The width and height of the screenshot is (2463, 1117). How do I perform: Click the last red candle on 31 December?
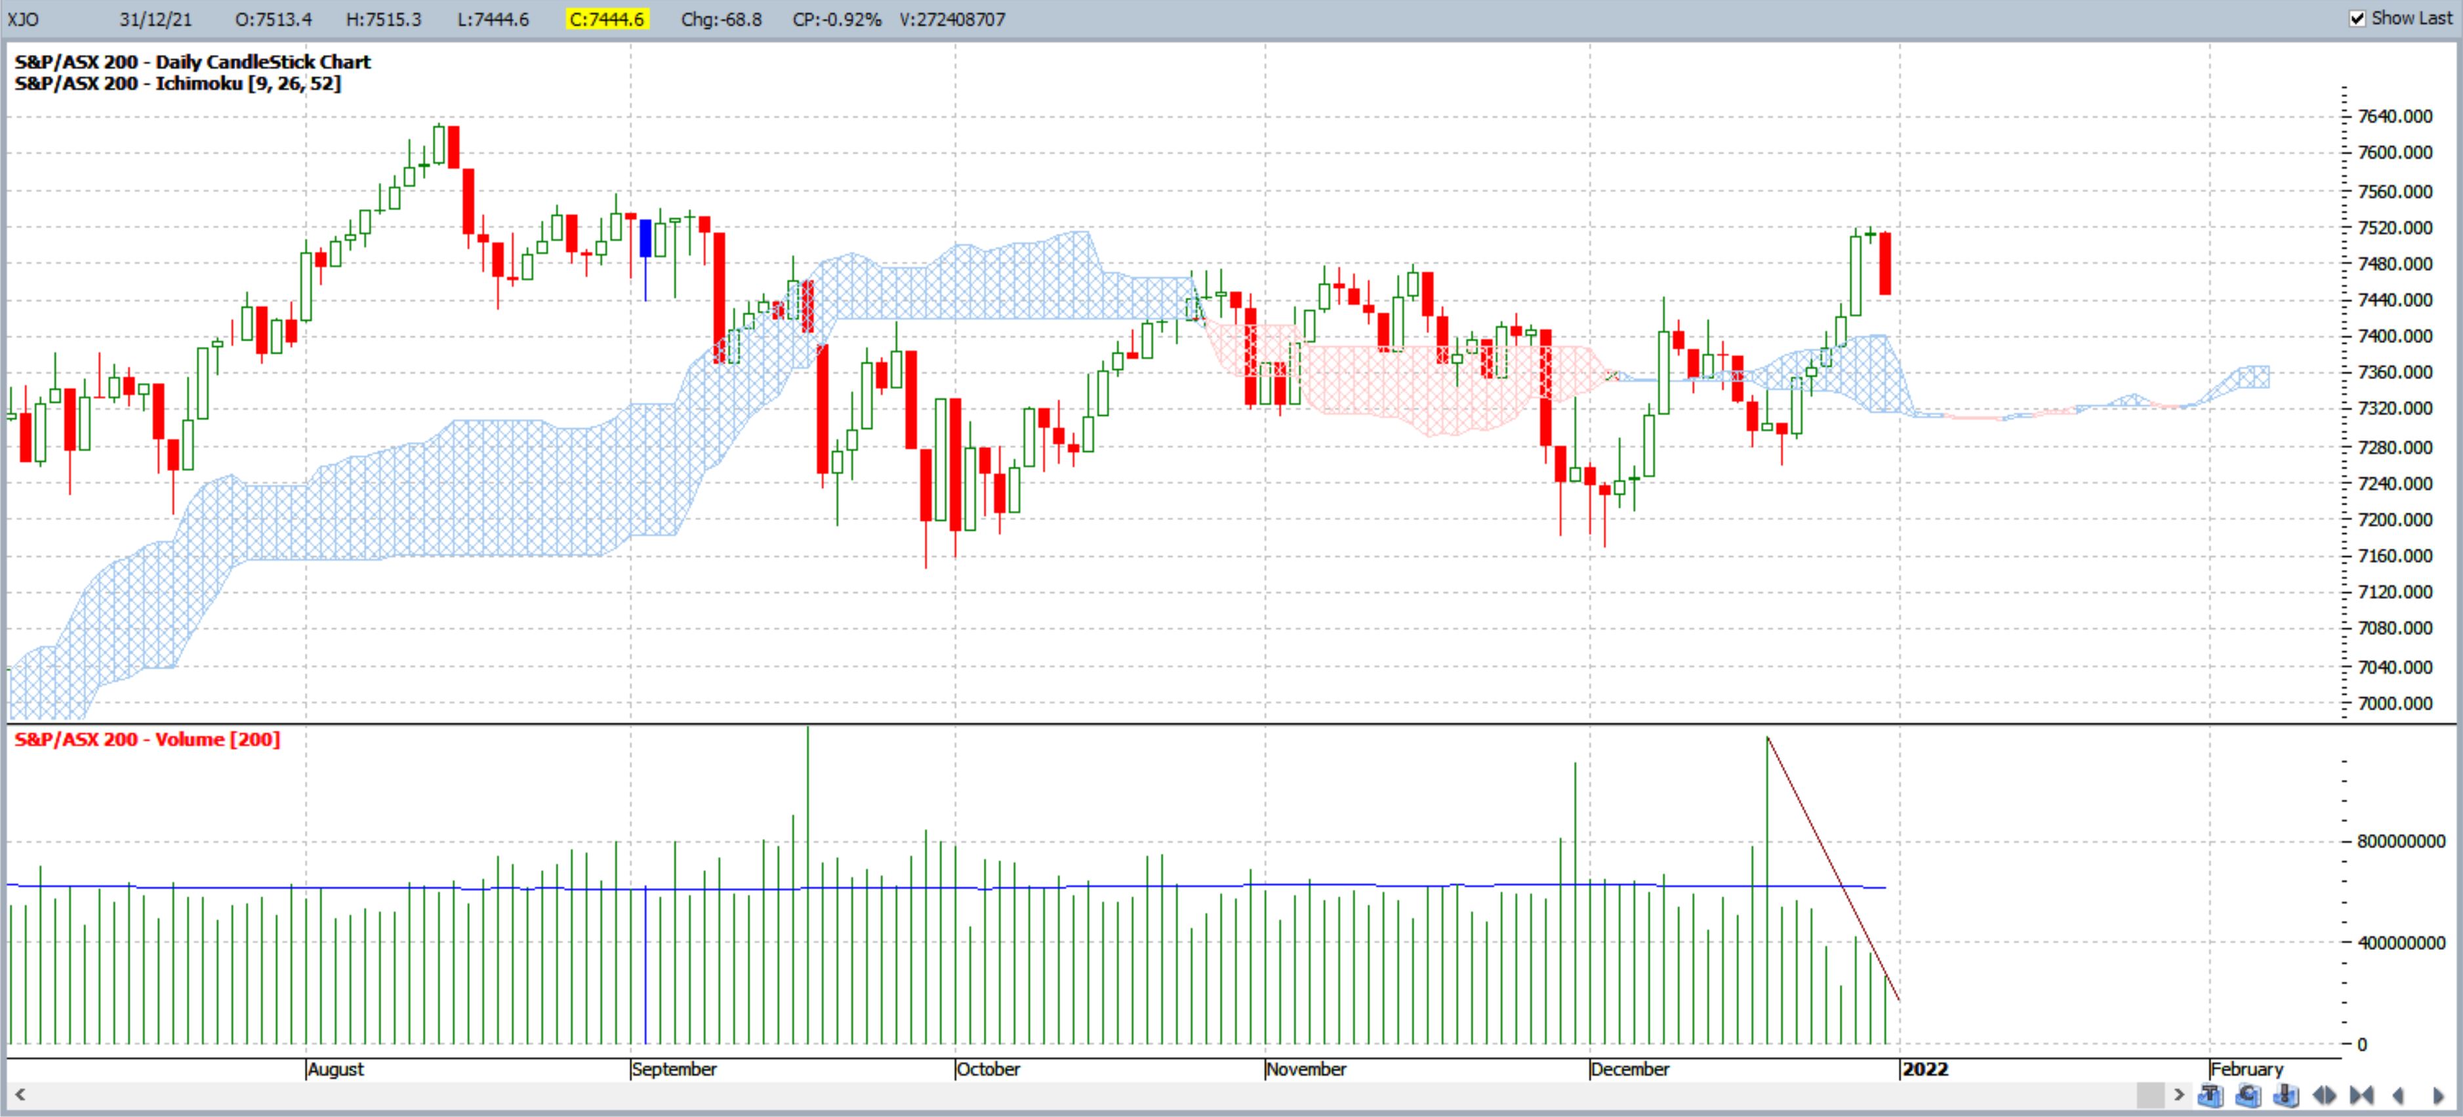click(x=1884, y=263)
